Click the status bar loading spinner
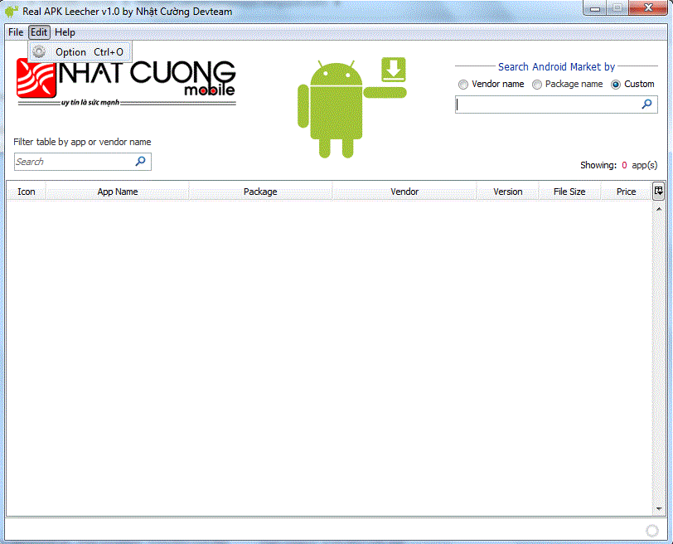Viewport: 673px width, 544px height. (652, 531)
